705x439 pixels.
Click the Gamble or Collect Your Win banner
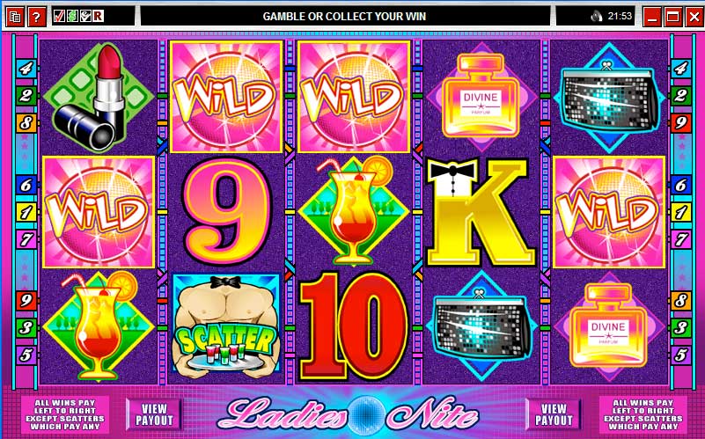[x=344, y=16]
